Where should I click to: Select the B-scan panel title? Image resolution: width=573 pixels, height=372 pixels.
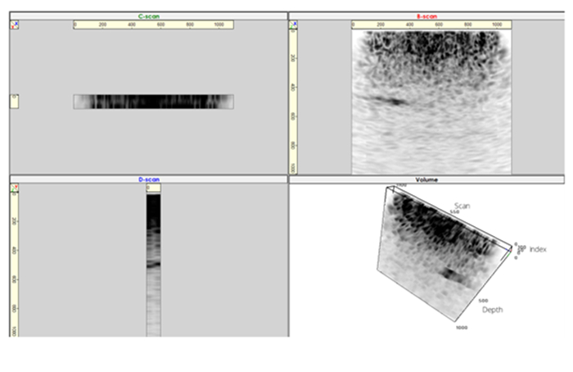426,16
